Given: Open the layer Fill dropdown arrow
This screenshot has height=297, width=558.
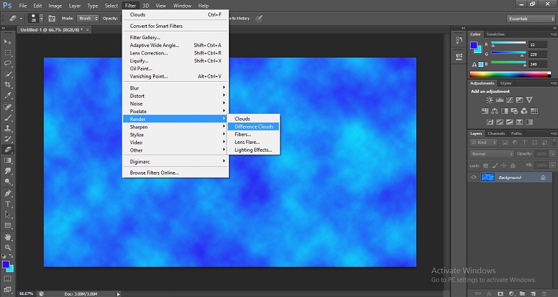Looking at the screenshot, I should pos(552,166).
